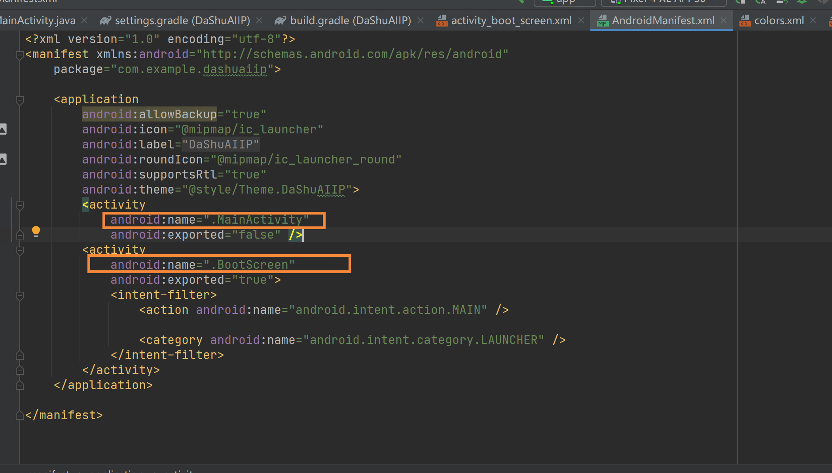This screenshot has height=473, width=832.
Task: Click the "@style/Theme.DaShuAIIP" theme value
Action: click(x=267, y=190)
